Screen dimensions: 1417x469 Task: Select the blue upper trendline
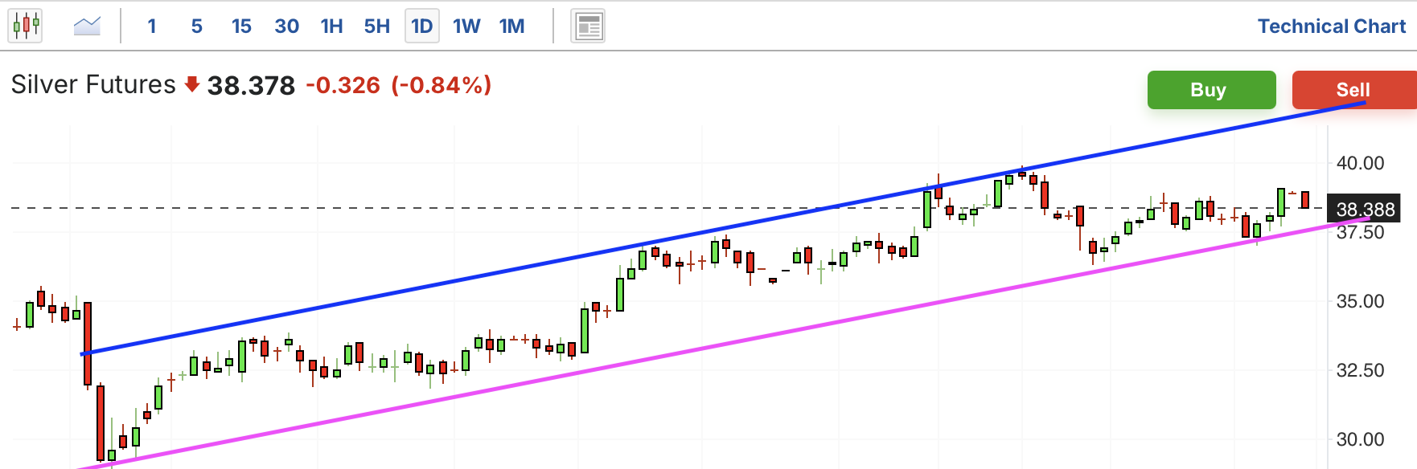(x=724, y=228)
